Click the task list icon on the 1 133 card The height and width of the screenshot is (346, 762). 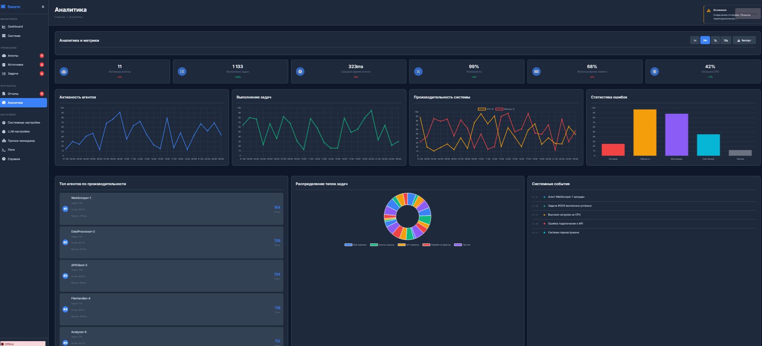182,72
